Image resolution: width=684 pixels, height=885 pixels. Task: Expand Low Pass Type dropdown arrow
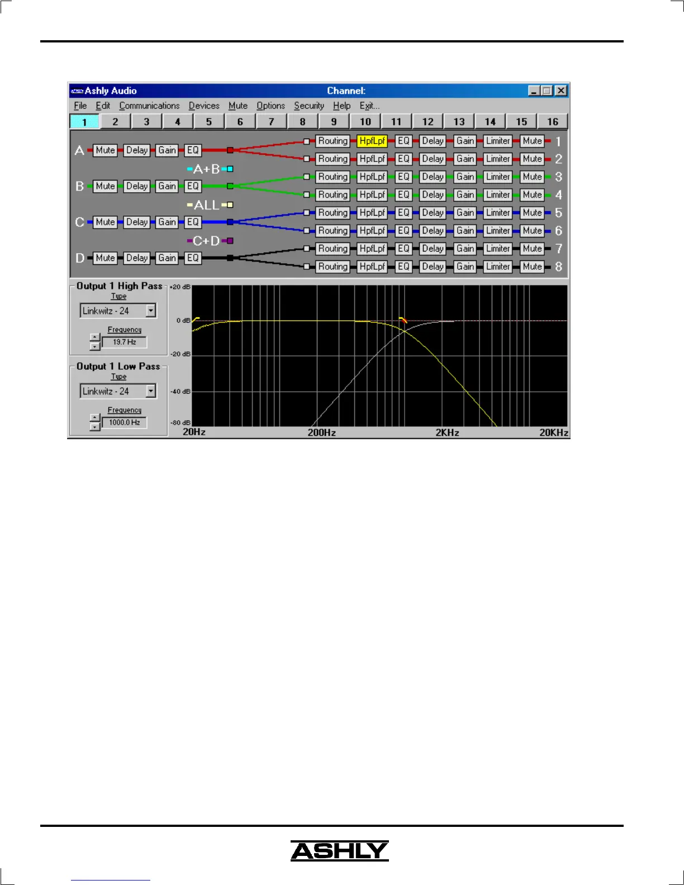(151, 391)
